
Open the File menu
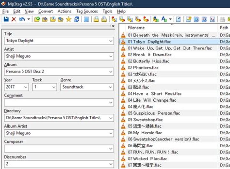tap(5, 11)
